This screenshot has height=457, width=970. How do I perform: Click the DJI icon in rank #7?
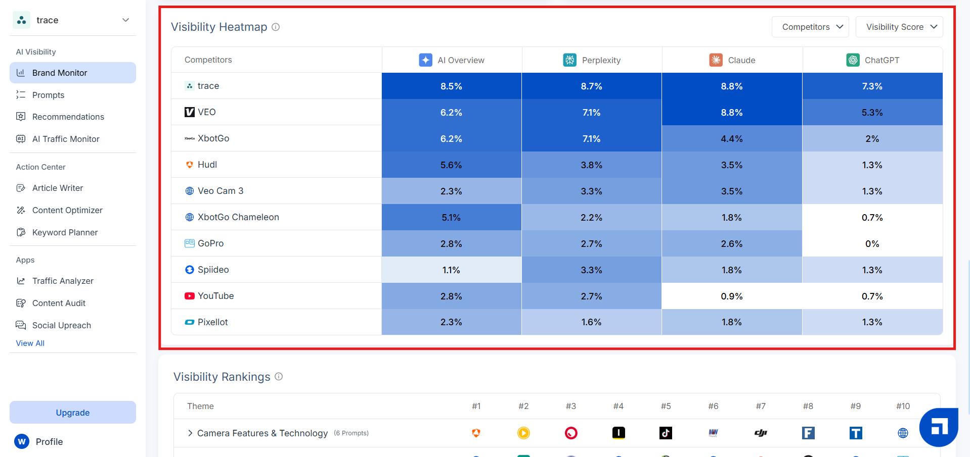[x=761, y=433]
